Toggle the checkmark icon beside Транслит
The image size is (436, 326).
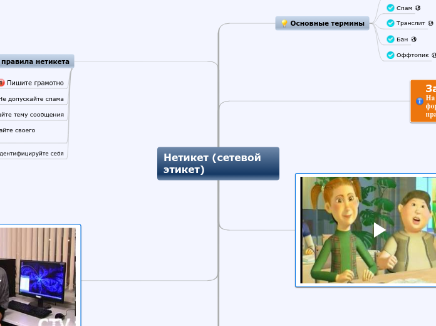(390, 23)
